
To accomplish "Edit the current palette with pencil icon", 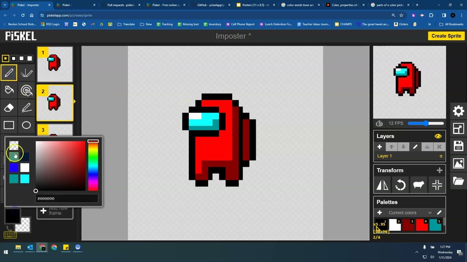I will pos(439,213).
